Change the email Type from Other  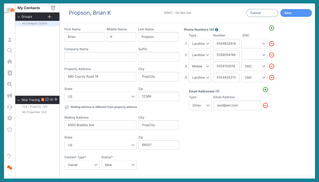[x=200, y=105]
